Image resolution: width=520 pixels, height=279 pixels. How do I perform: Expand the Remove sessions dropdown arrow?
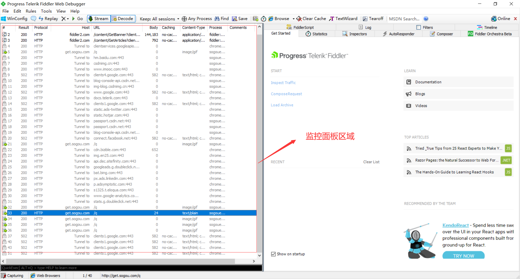click(x=68, y=19)
